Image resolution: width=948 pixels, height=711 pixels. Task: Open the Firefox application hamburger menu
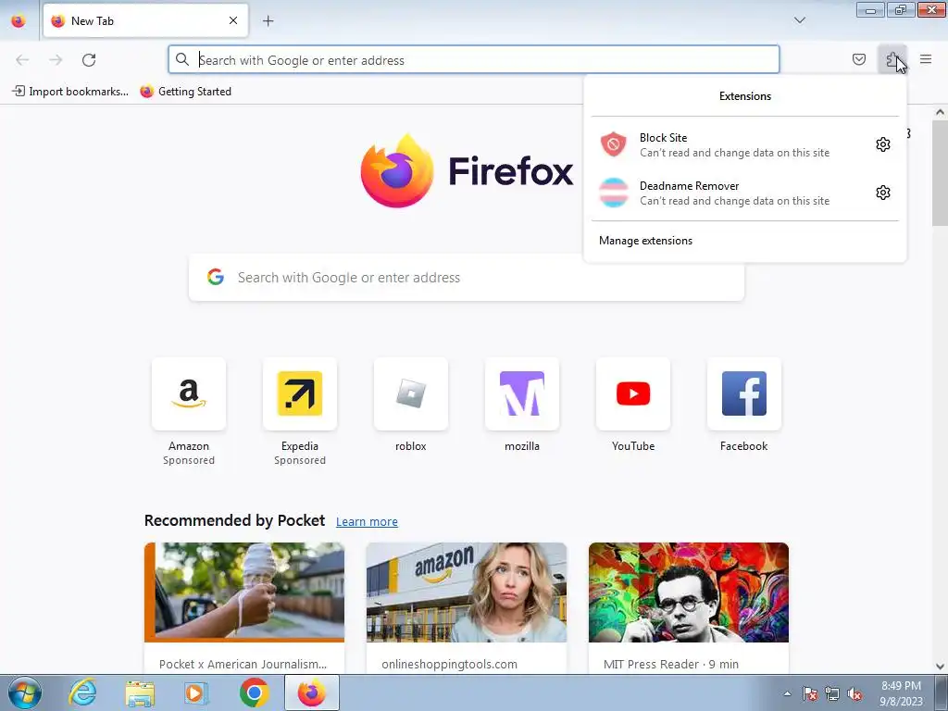pyautogui.click(x=926, y=59)
